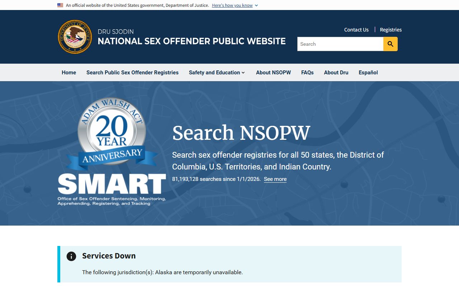This screenshot has width=459, height=286.
Task: Click the yellow search magnifier button
Action: click(x=390, y=44)
